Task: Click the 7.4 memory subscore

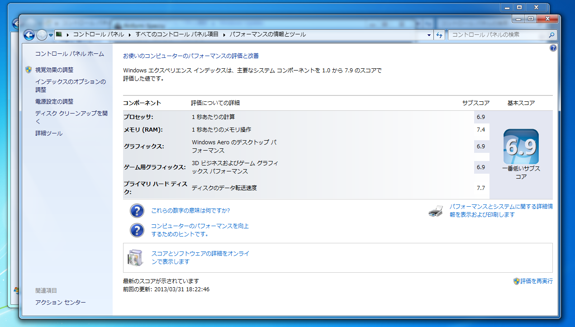Action: (480, 130)
